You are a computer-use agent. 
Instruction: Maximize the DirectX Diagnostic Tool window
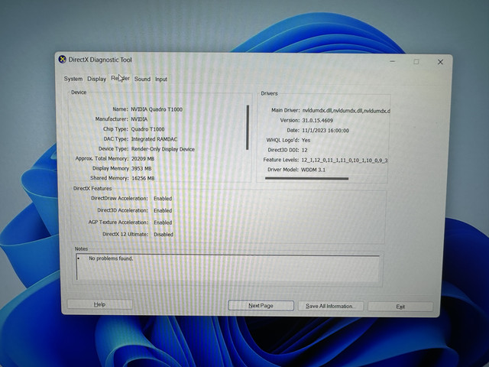pyautogui.click(x=416, y=62)
